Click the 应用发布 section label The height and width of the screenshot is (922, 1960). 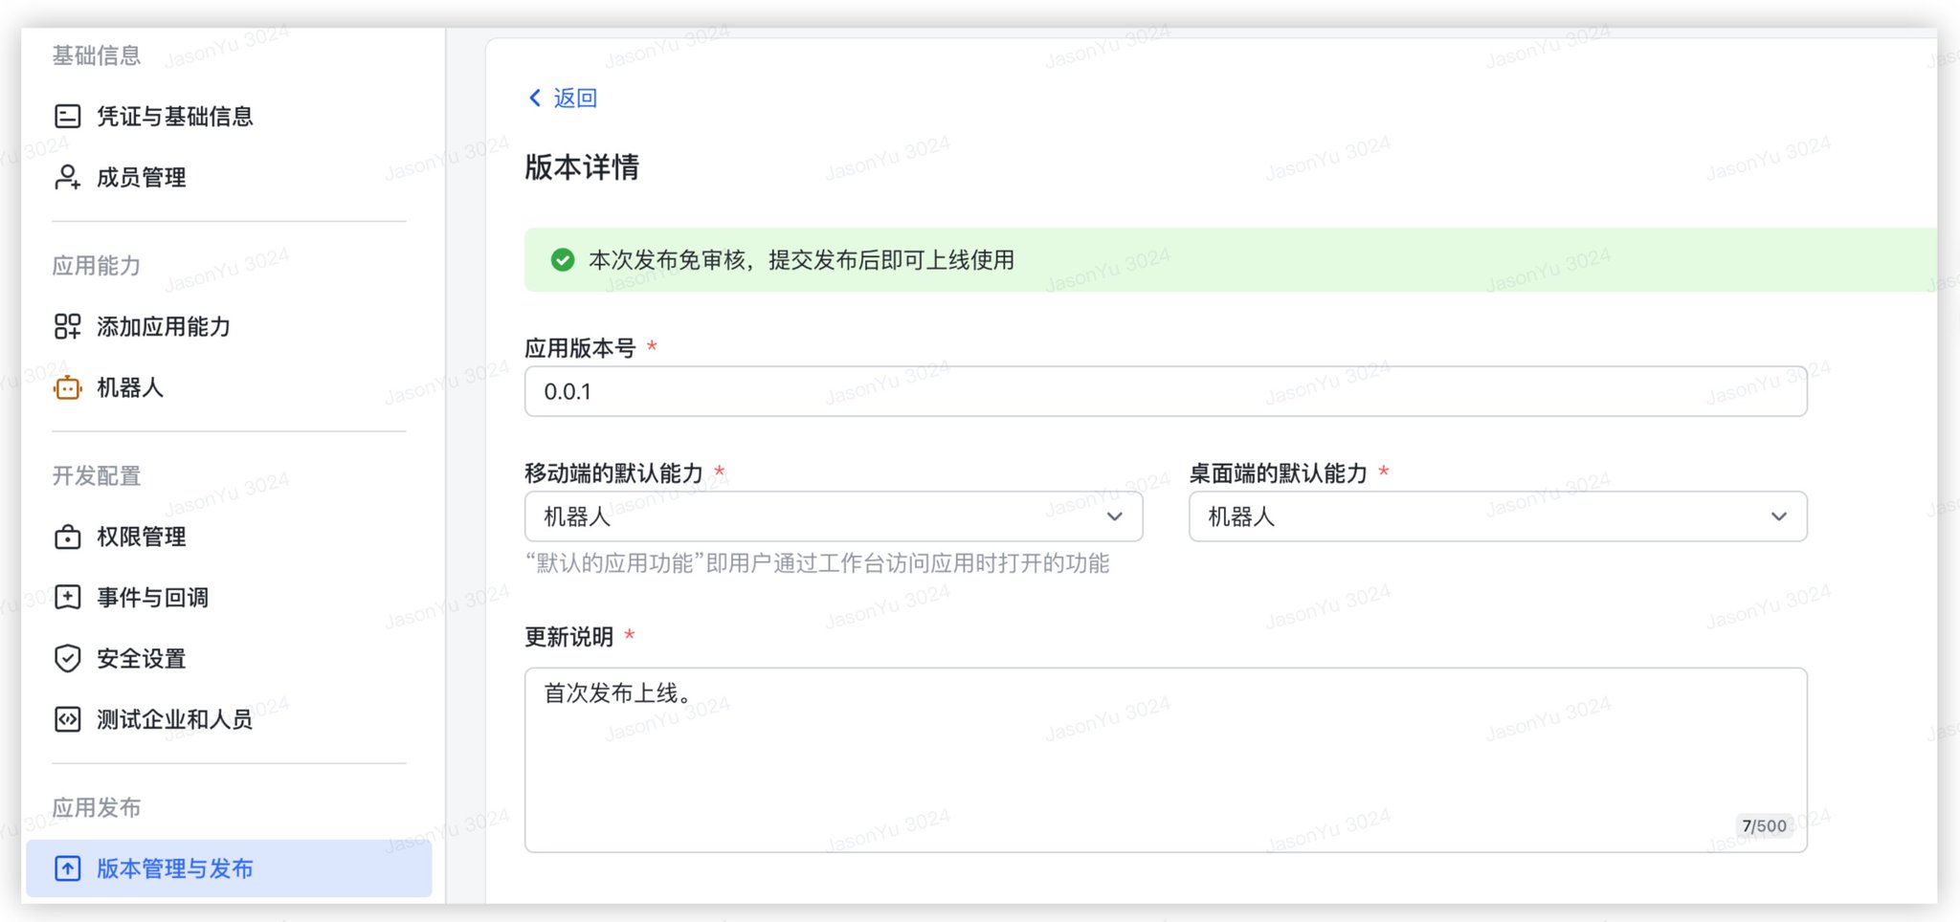click(x=97, y=807)
